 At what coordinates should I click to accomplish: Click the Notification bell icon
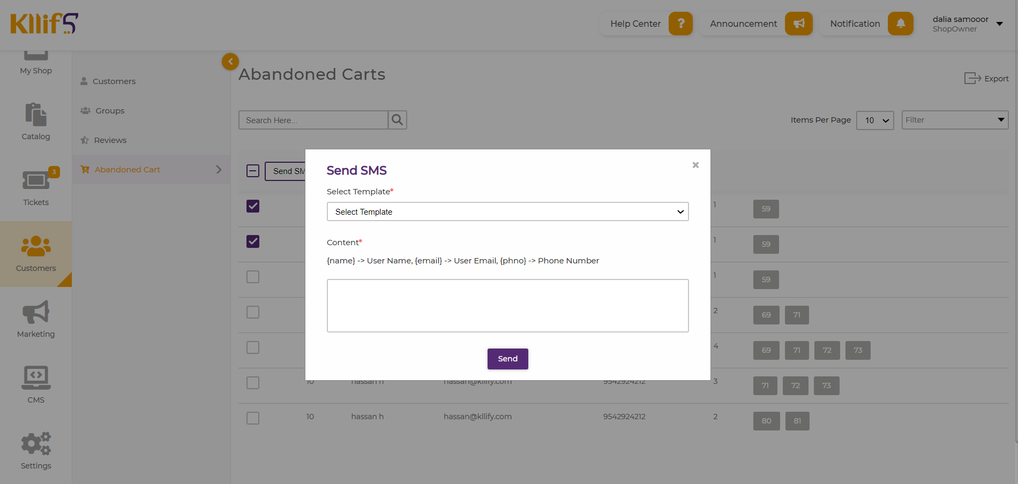click(900, 24)
